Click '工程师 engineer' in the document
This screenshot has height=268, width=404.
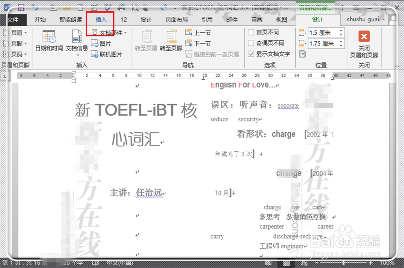coord(281,246)
